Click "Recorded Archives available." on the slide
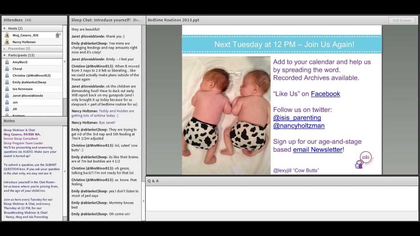The width and height of the screenshot is (420, 236). (x=316, y=78)
